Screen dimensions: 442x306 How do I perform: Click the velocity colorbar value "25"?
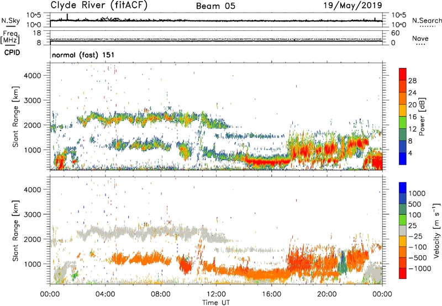tap(412, 225)
